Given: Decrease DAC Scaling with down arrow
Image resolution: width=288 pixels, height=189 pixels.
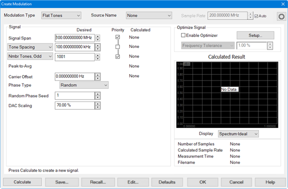Looking at the screenshot, I should coord(97,107).
